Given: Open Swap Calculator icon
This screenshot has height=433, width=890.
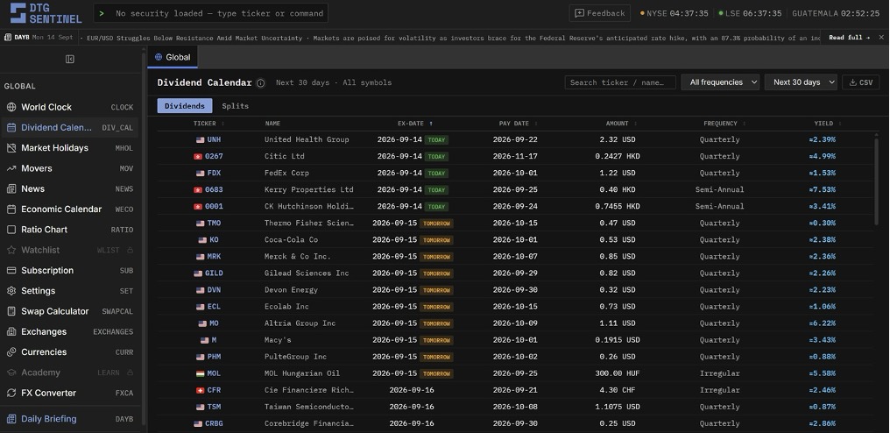Looking at the screenshot, I should point(11,311).
